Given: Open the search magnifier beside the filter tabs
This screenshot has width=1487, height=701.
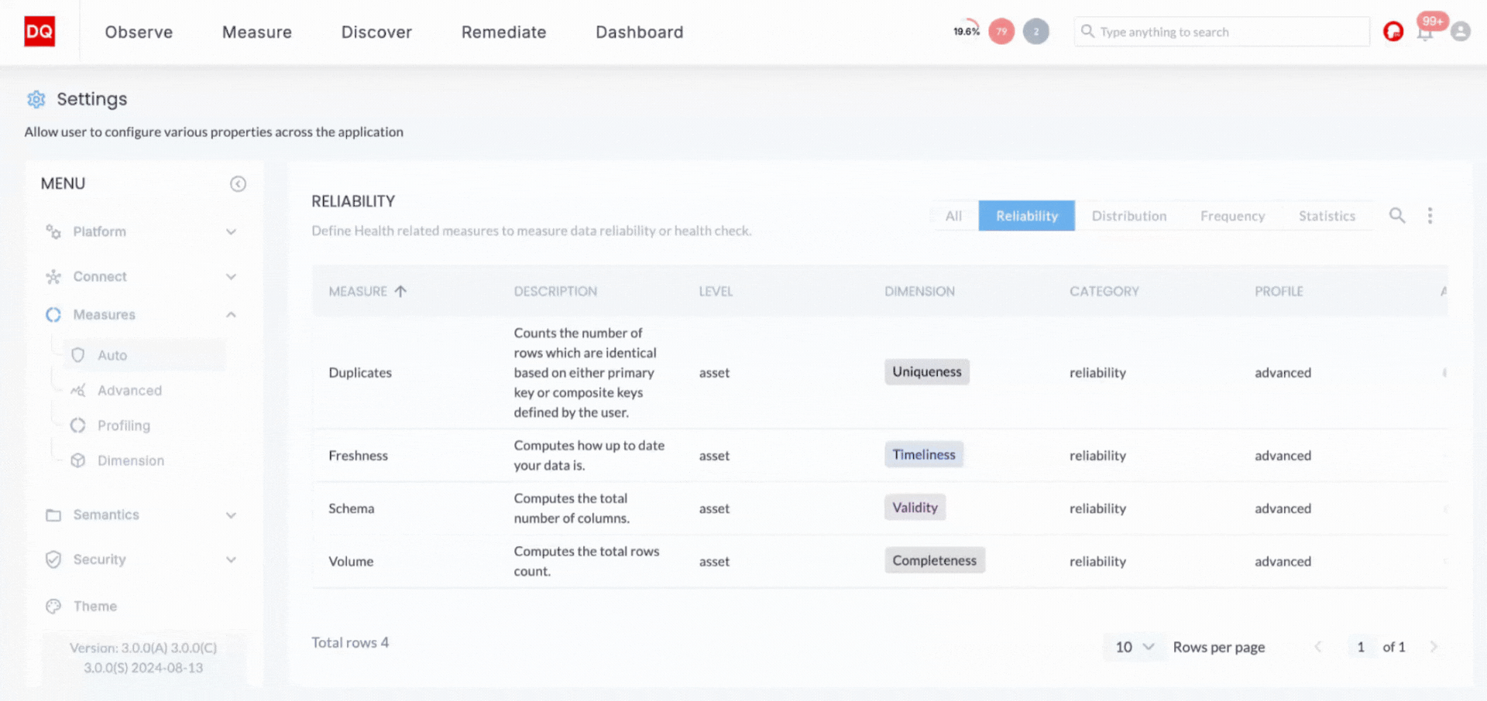Looking at the screenshot, I should 1397,215.
